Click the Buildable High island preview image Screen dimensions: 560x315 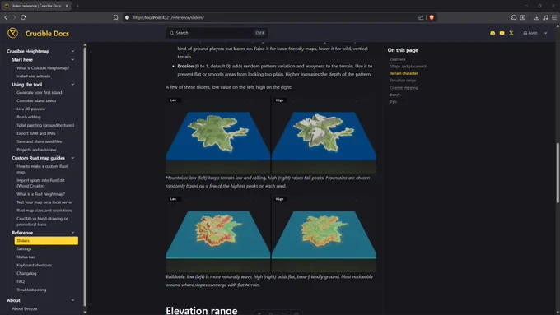pyautogui.click(x=324, y=234)
